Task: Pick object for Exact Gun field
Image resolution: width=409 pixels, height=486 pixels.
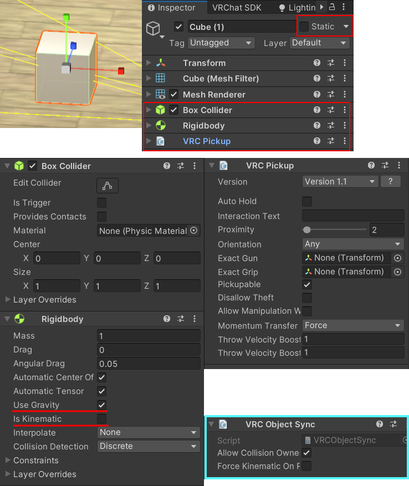Action: click(397, 258)
